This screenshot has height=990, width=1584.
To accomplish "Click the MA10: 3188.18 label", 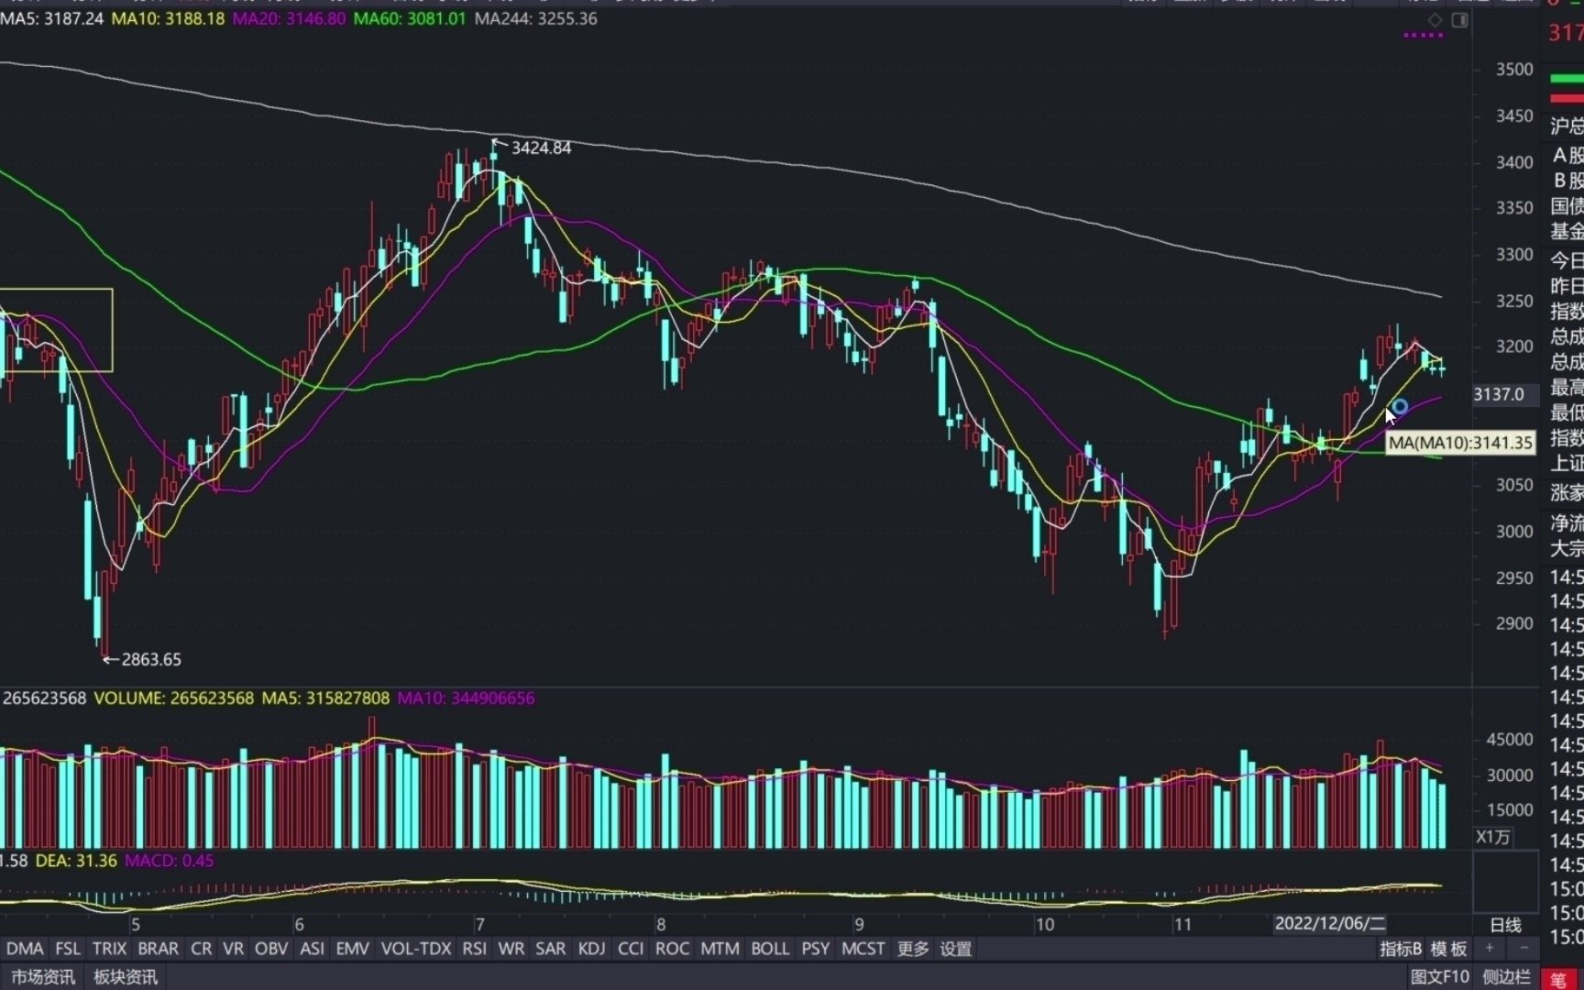I will pos(168,18).
